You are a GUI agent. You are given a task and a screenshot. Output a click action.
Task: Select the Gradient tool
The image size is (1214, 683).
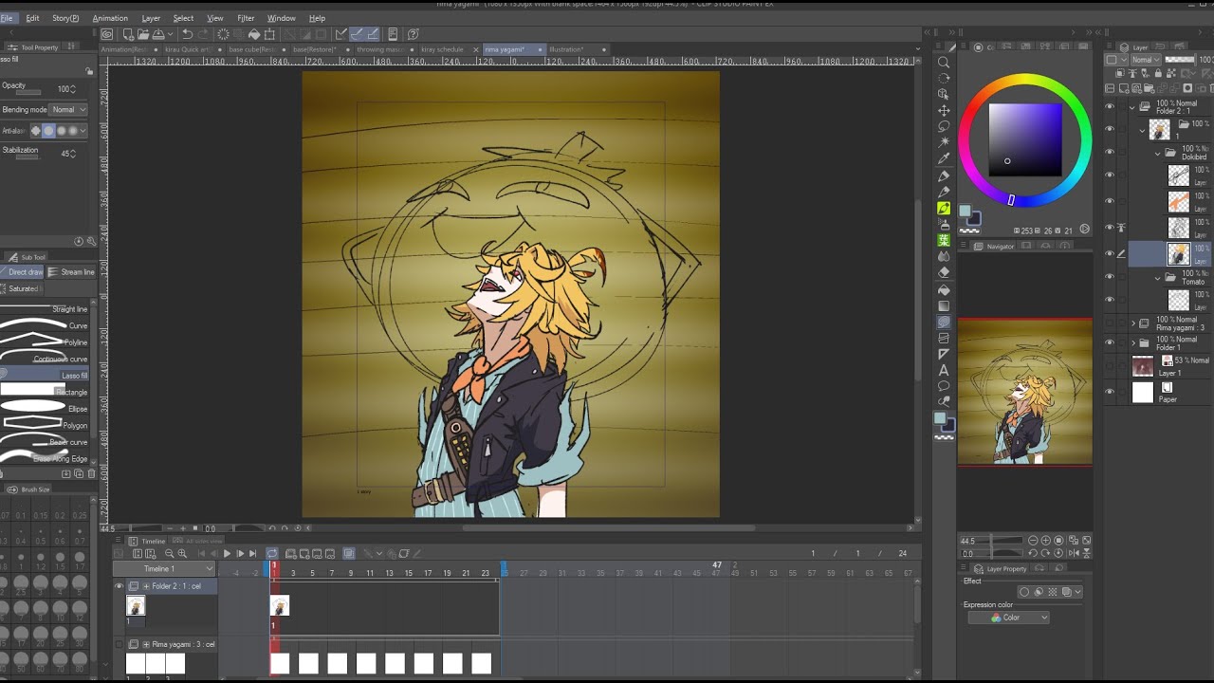point(944,305)
